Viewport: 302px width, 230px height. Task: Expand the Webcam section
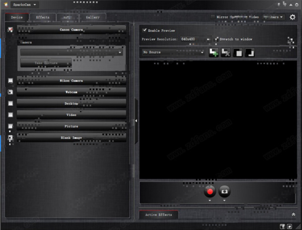click(71, 92)
